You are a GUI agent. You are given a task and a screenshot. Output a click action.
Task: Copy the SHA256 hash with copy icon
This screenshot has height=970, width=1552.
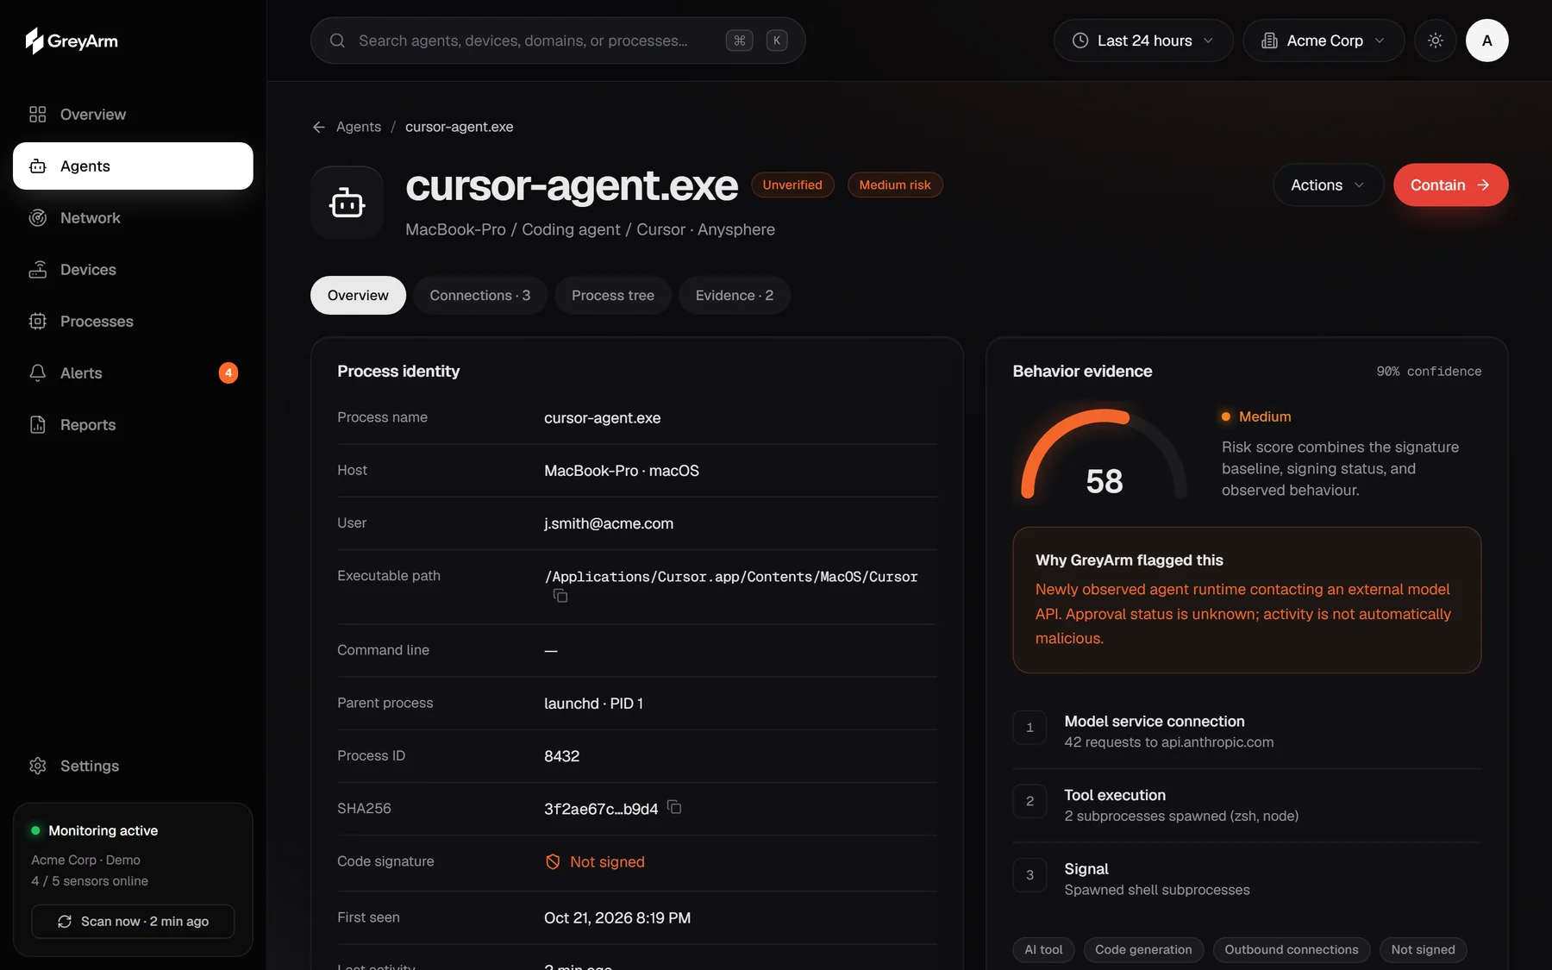pyautogui.click(x=674, y=808)
